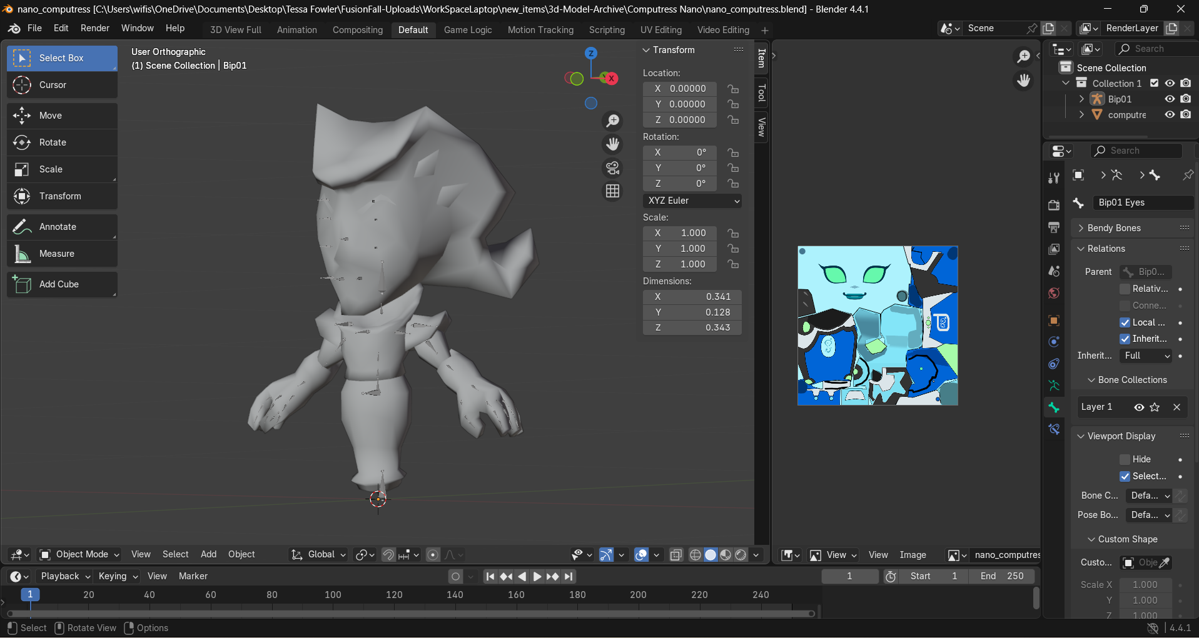Screen dimensions: 1199x638
Task: Switch to the UV Editing workspace tab
Action: coord(660,29)
